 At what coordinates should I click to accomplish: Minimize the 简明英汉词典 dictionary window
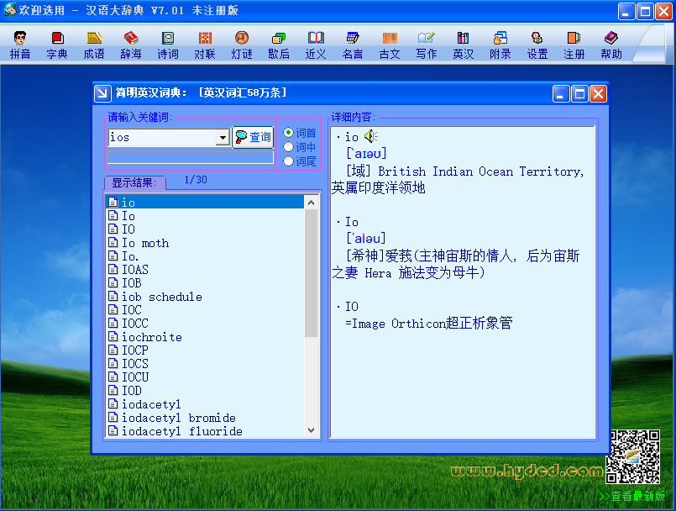point(560,93)
